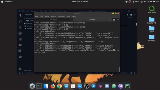Click the volume icon in menu bar
Image resolution: width=160 pixels, height=90 pixels.
pos(151,2)
